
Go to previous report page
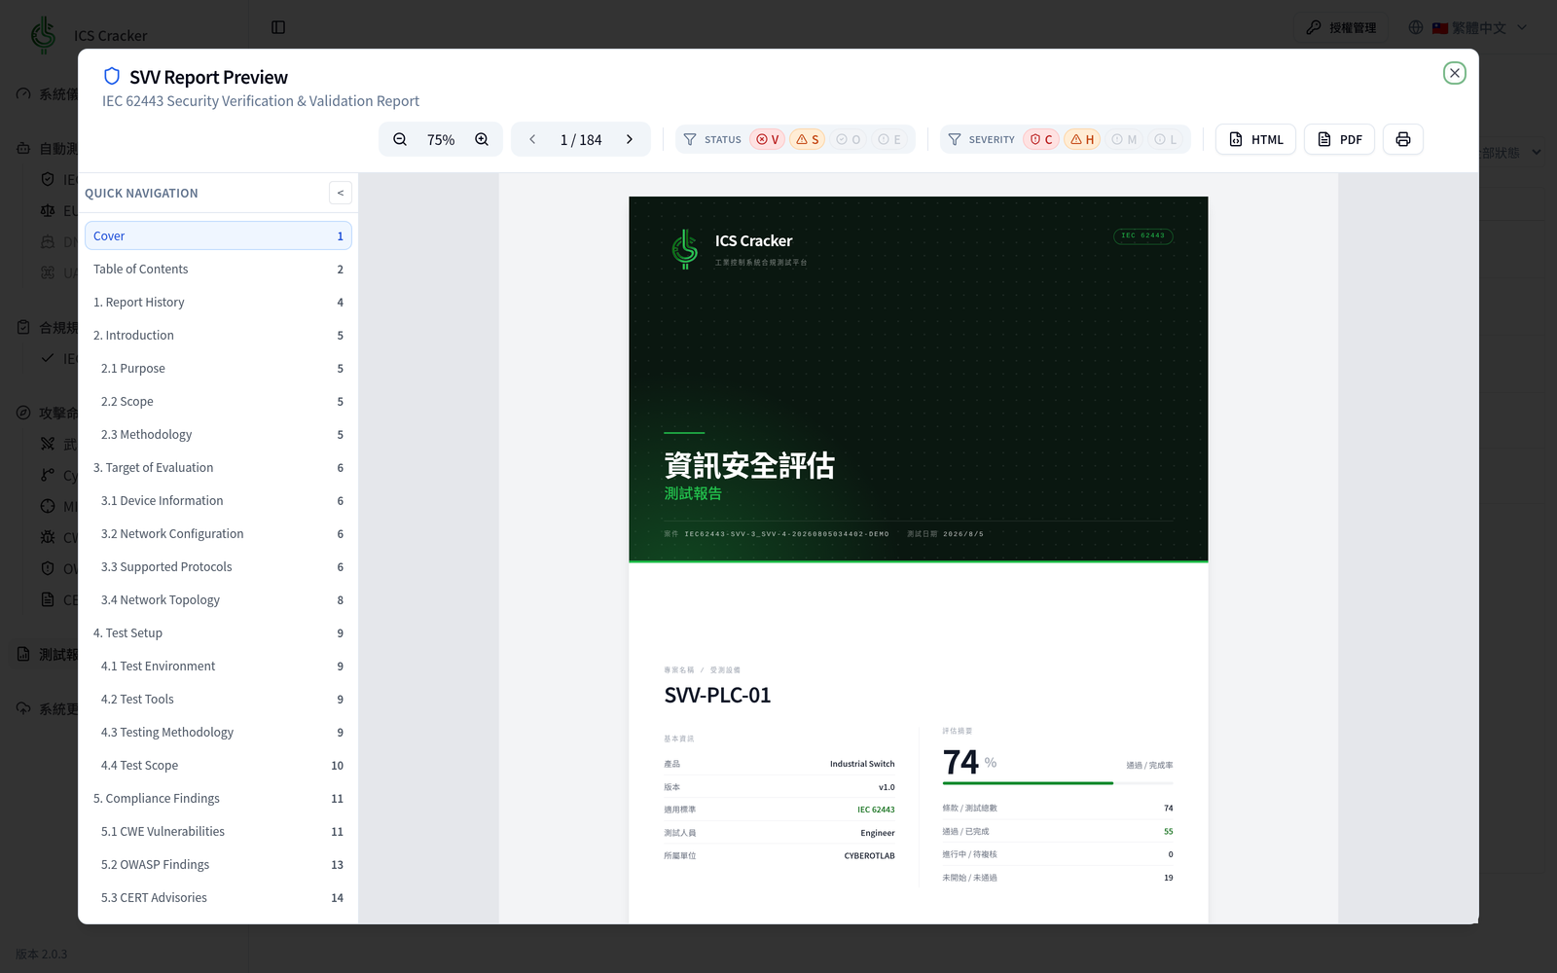pyautogui.click(x=532, y=139)
